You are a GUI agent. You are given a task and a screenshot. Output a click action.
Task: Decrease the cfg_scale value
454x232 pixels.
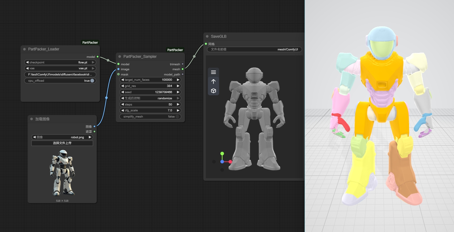(x=122, y=110)
